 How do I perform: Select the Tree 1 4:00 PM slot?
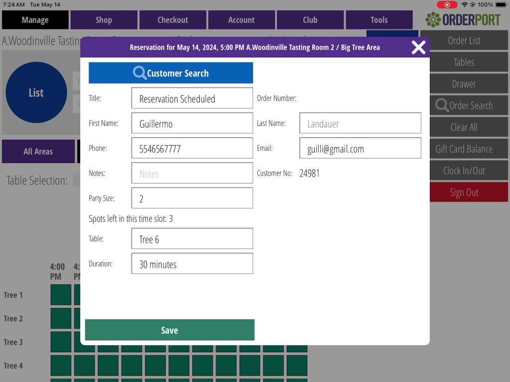click(x=61, y=295)
